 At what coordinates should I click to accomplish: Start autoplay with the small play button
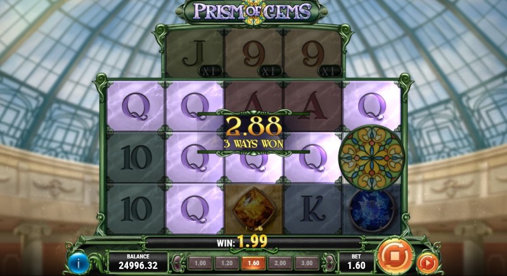coord(427,263)
